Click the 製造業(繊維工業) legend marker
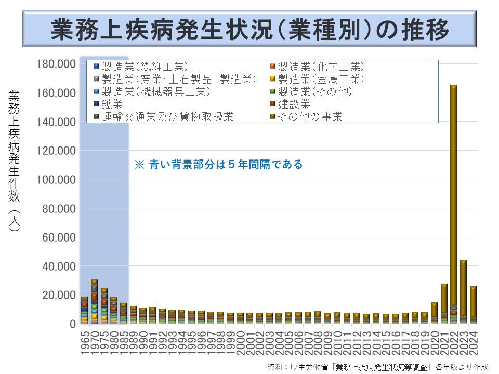Viewport: 499px width, 374px height. coord(95,66)
